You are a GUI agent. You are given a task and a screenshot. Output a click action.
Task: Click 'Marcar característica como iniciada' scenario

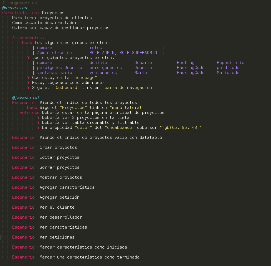(x=83, y=247)
